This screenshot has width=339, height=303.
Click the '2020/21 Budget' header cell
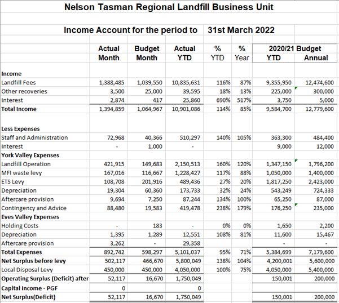point(295,48)
